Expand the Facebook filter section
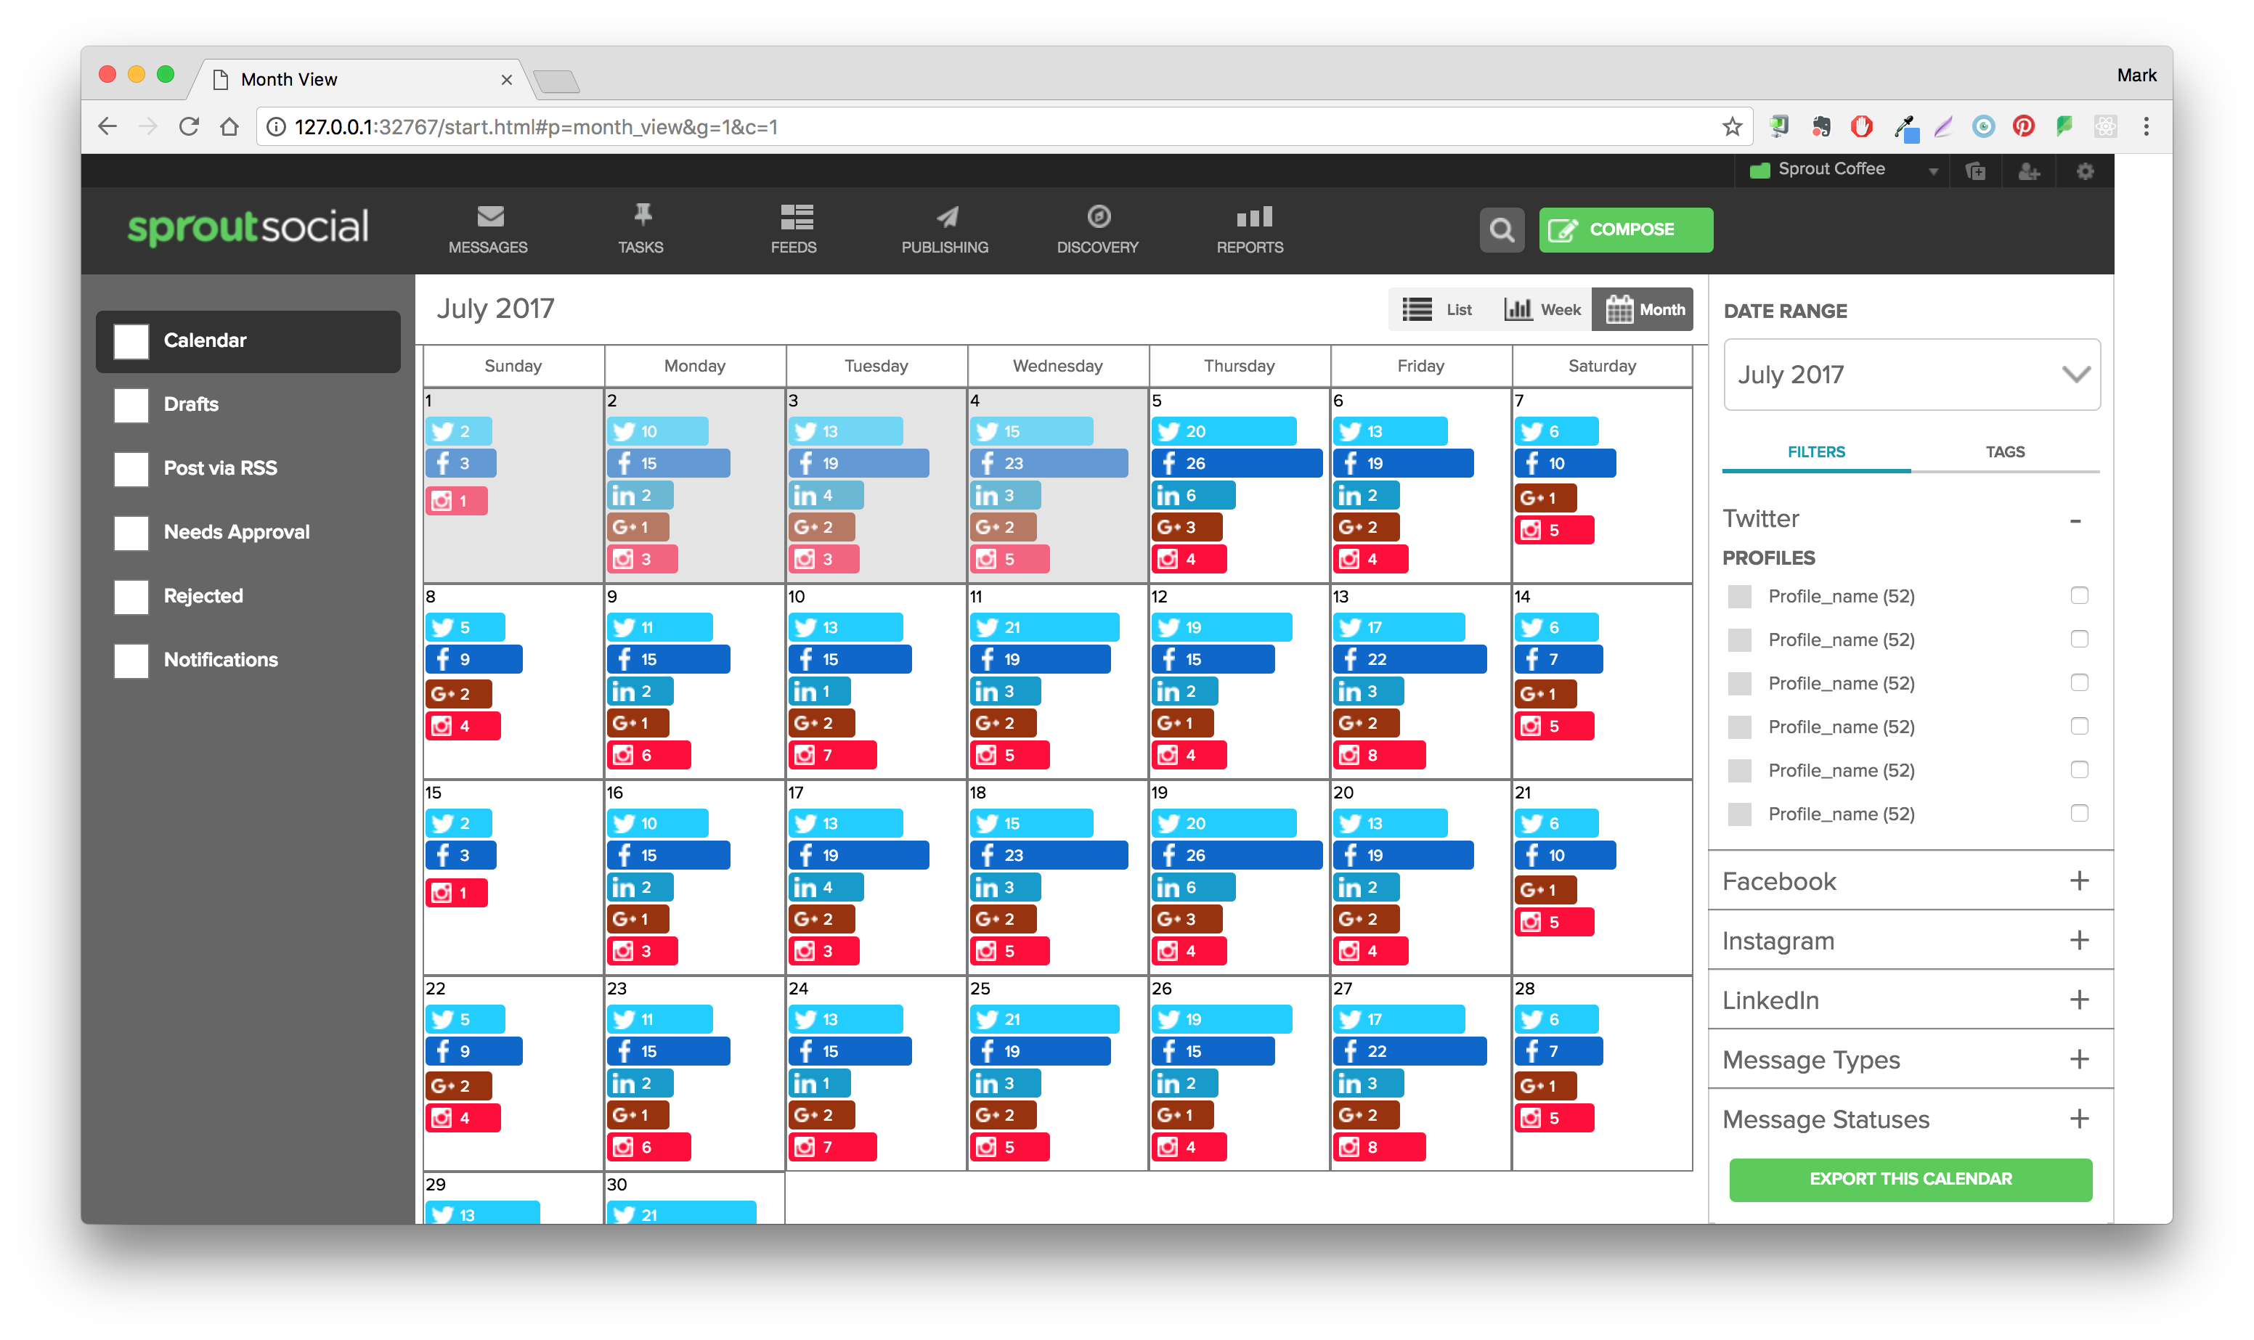Viewport: 2254px width, 1340px height. (x=2078, y=881)
